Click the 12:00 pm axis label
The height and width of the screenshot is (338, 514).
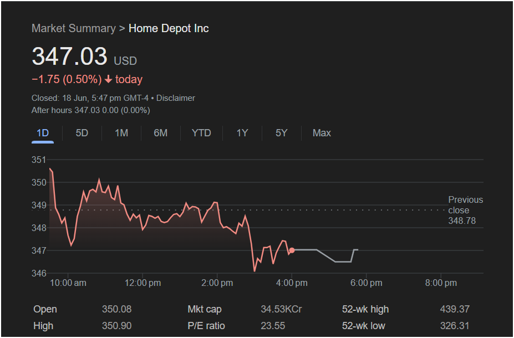pyautogui.click(x=143, y=283)
